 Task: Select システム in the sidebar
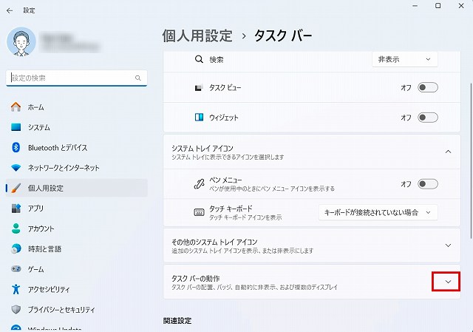38,127
